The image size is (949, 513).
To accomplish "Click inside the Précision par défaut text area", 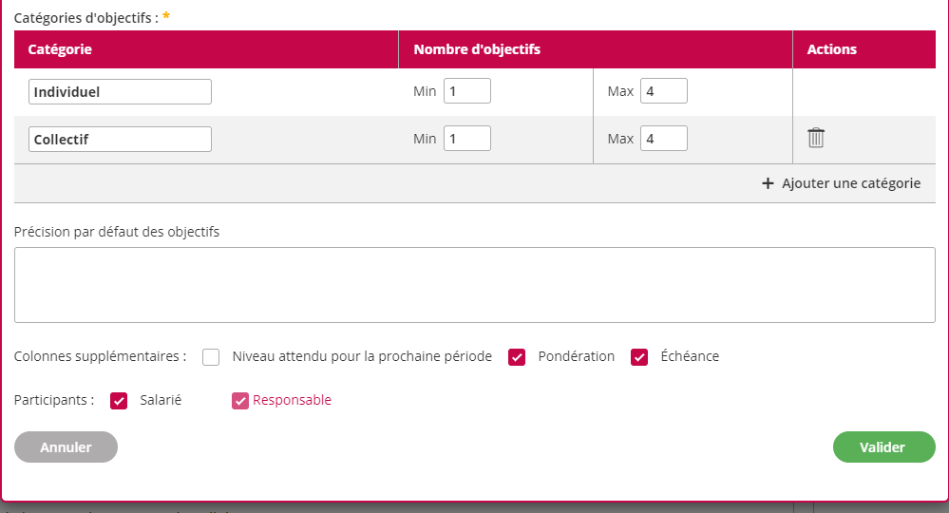I will click(x=474, y=285).
